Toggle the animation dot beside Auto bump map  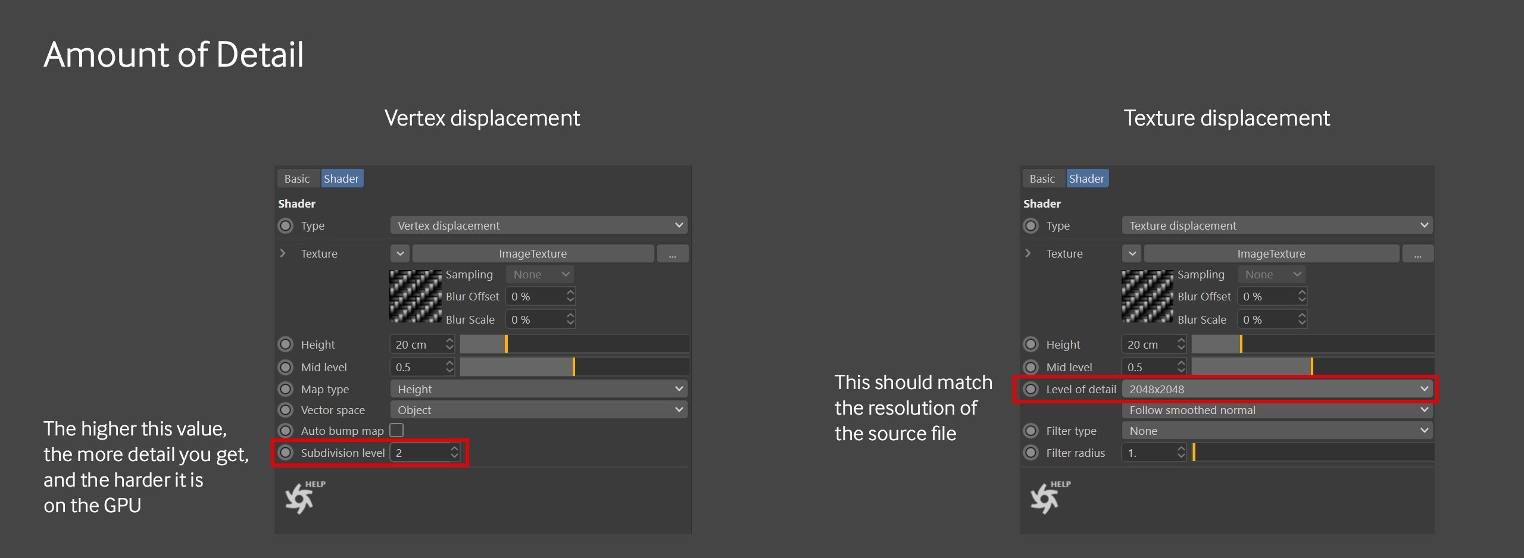point(286,431)
